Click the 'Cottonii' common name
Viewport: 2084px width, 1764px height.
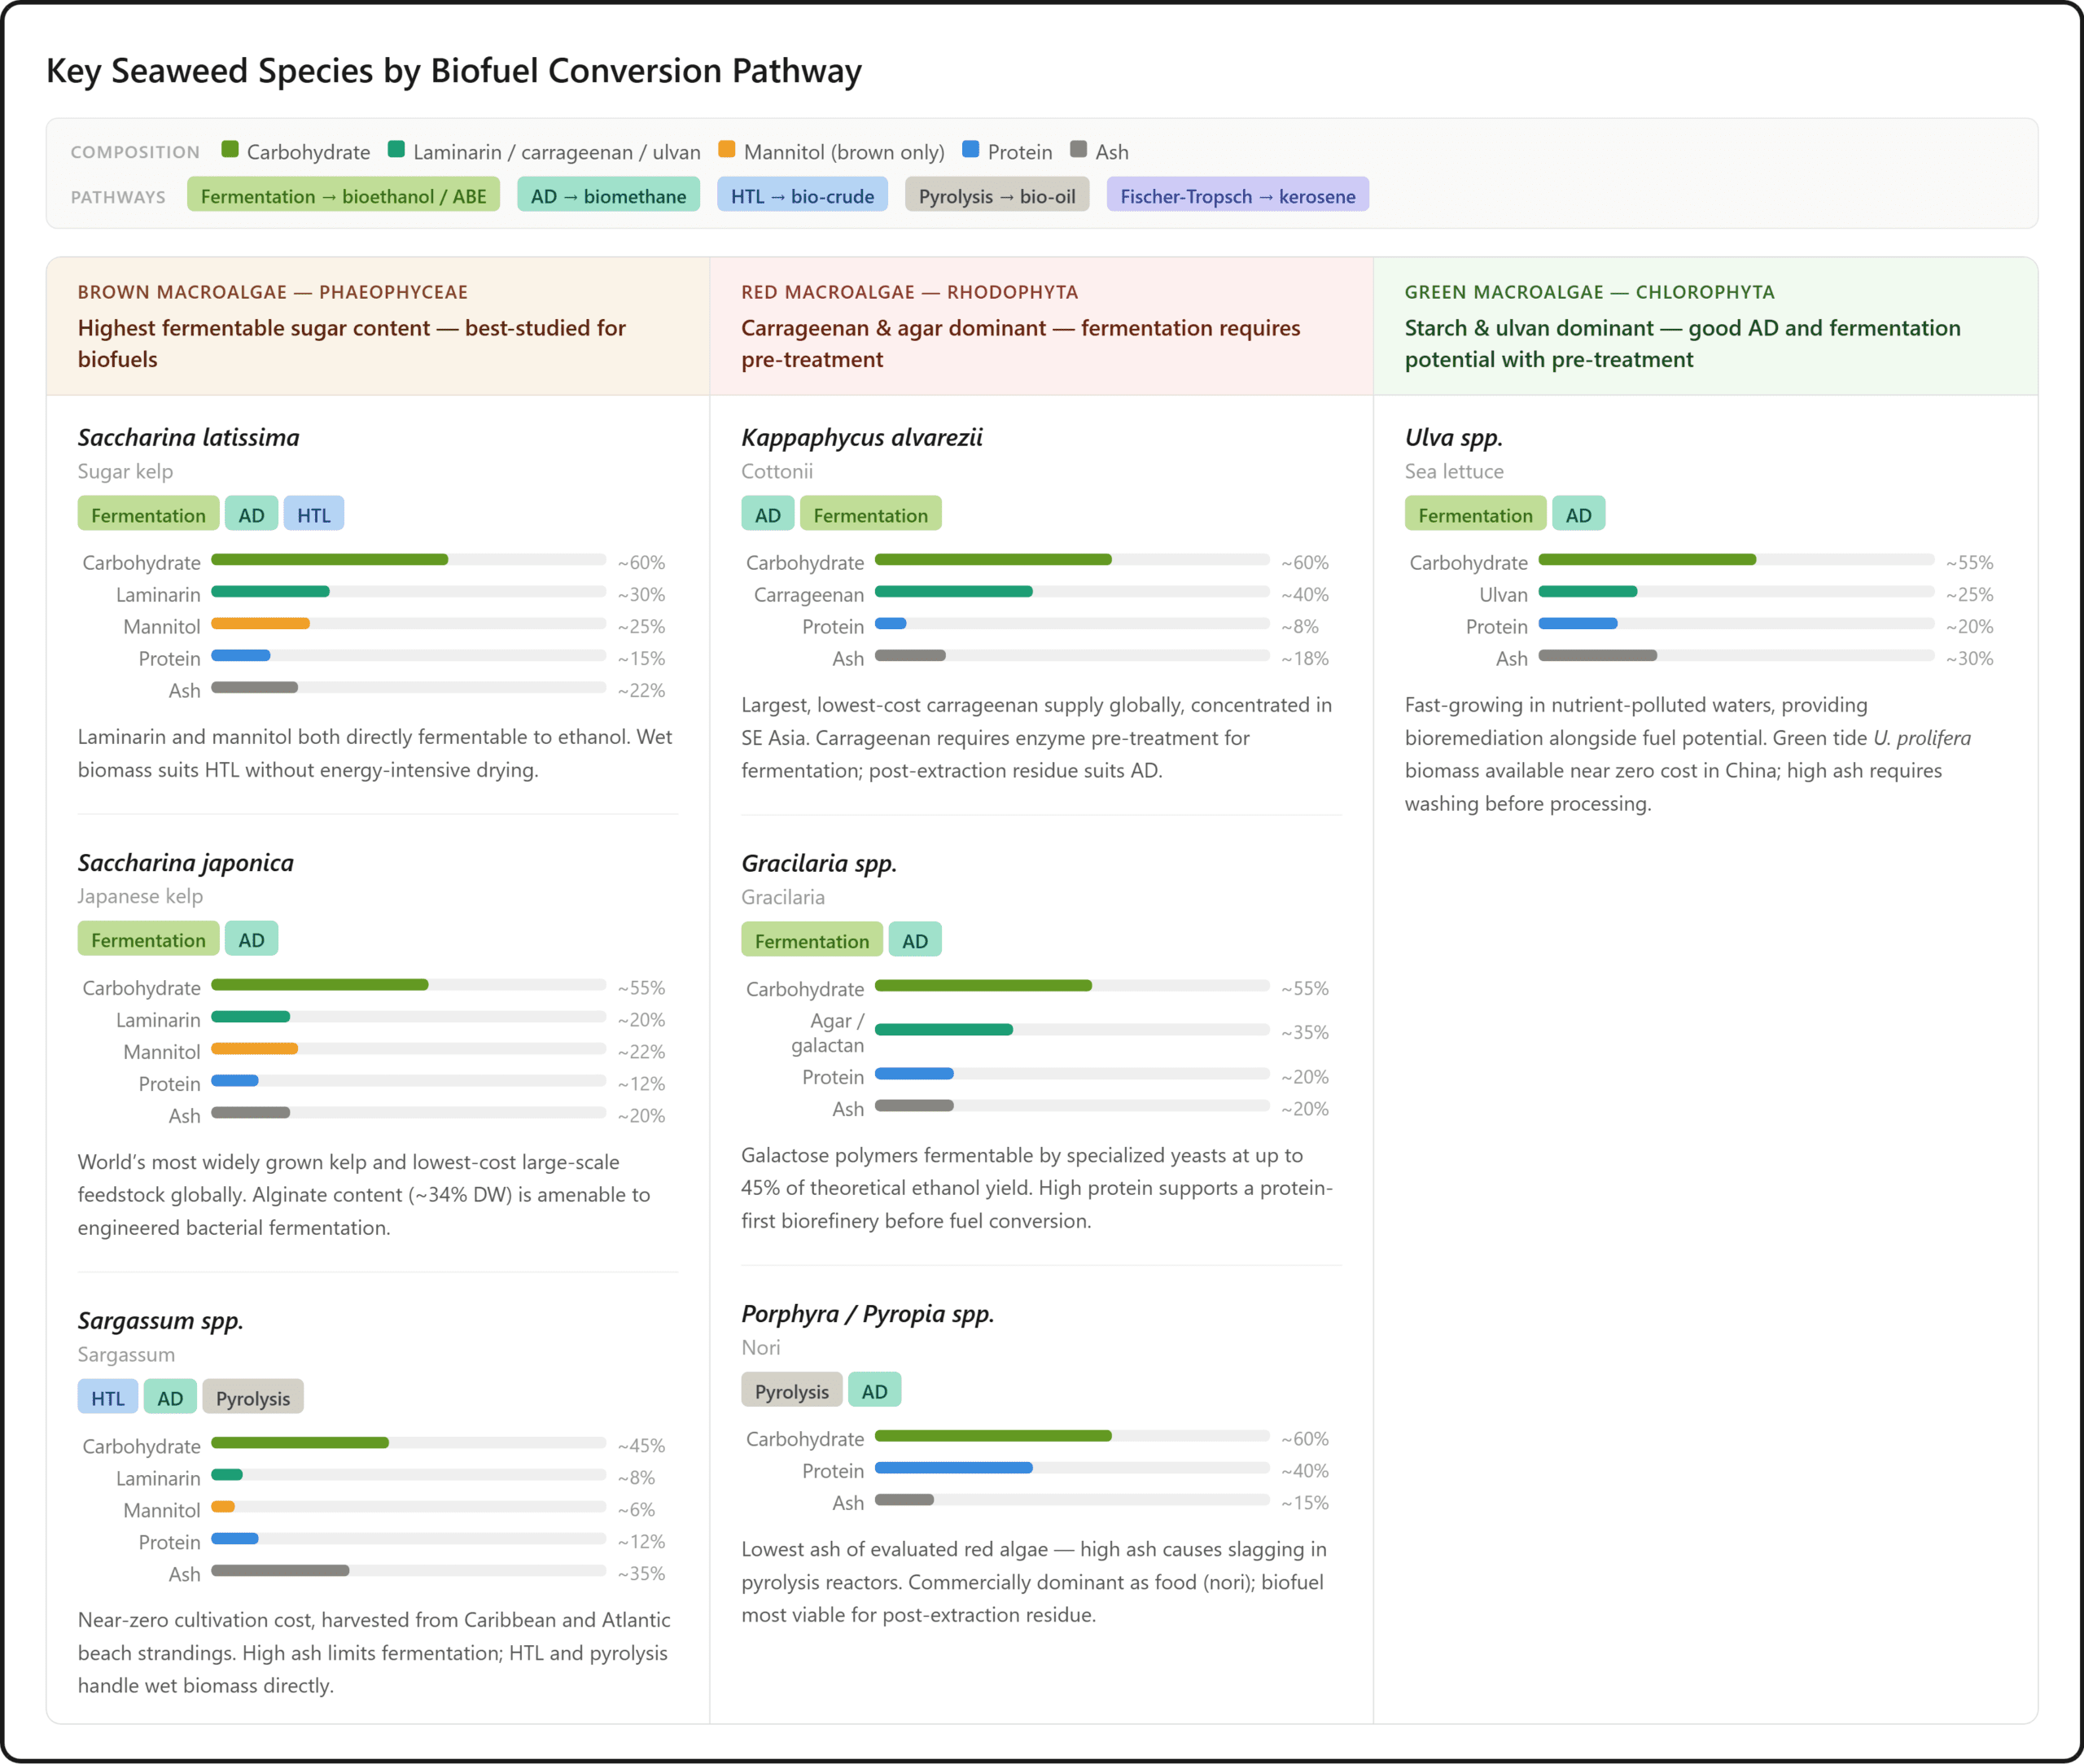[x=777, y=471]
